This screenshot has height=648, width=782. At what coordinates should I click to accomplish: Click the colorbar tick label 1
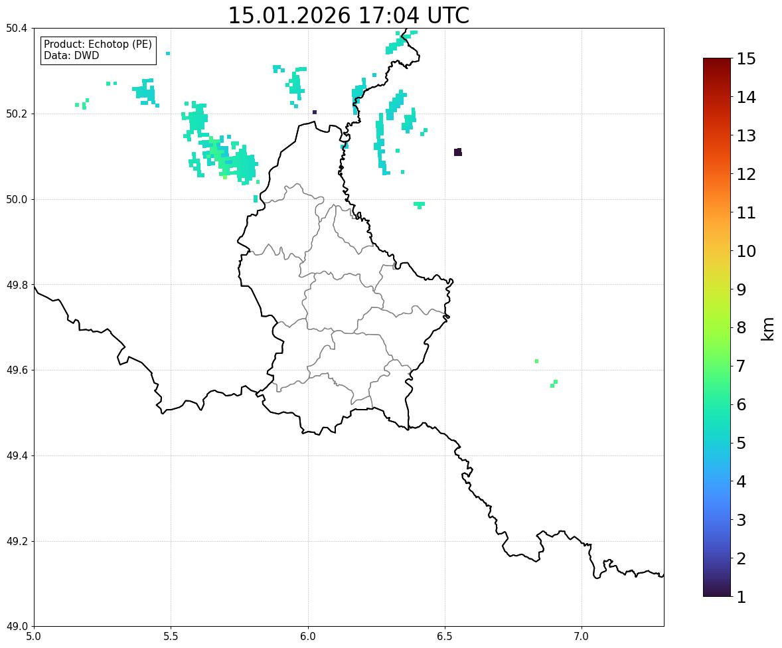[742, 597]
